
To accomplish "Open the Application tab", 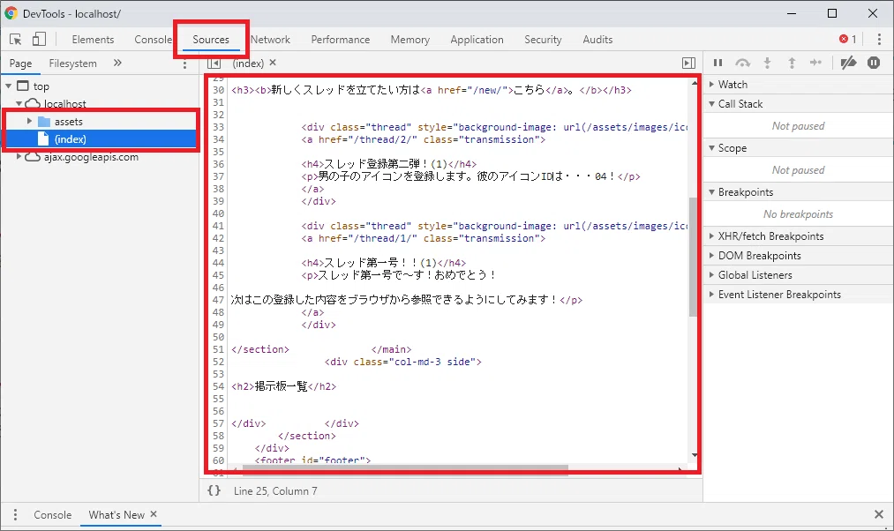I will [477, 40].
